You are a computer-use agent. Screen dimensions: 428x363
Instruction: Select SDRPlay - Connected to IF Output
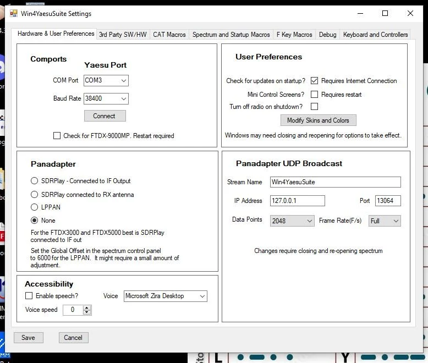pyautogui.click(x=35, y=181)
